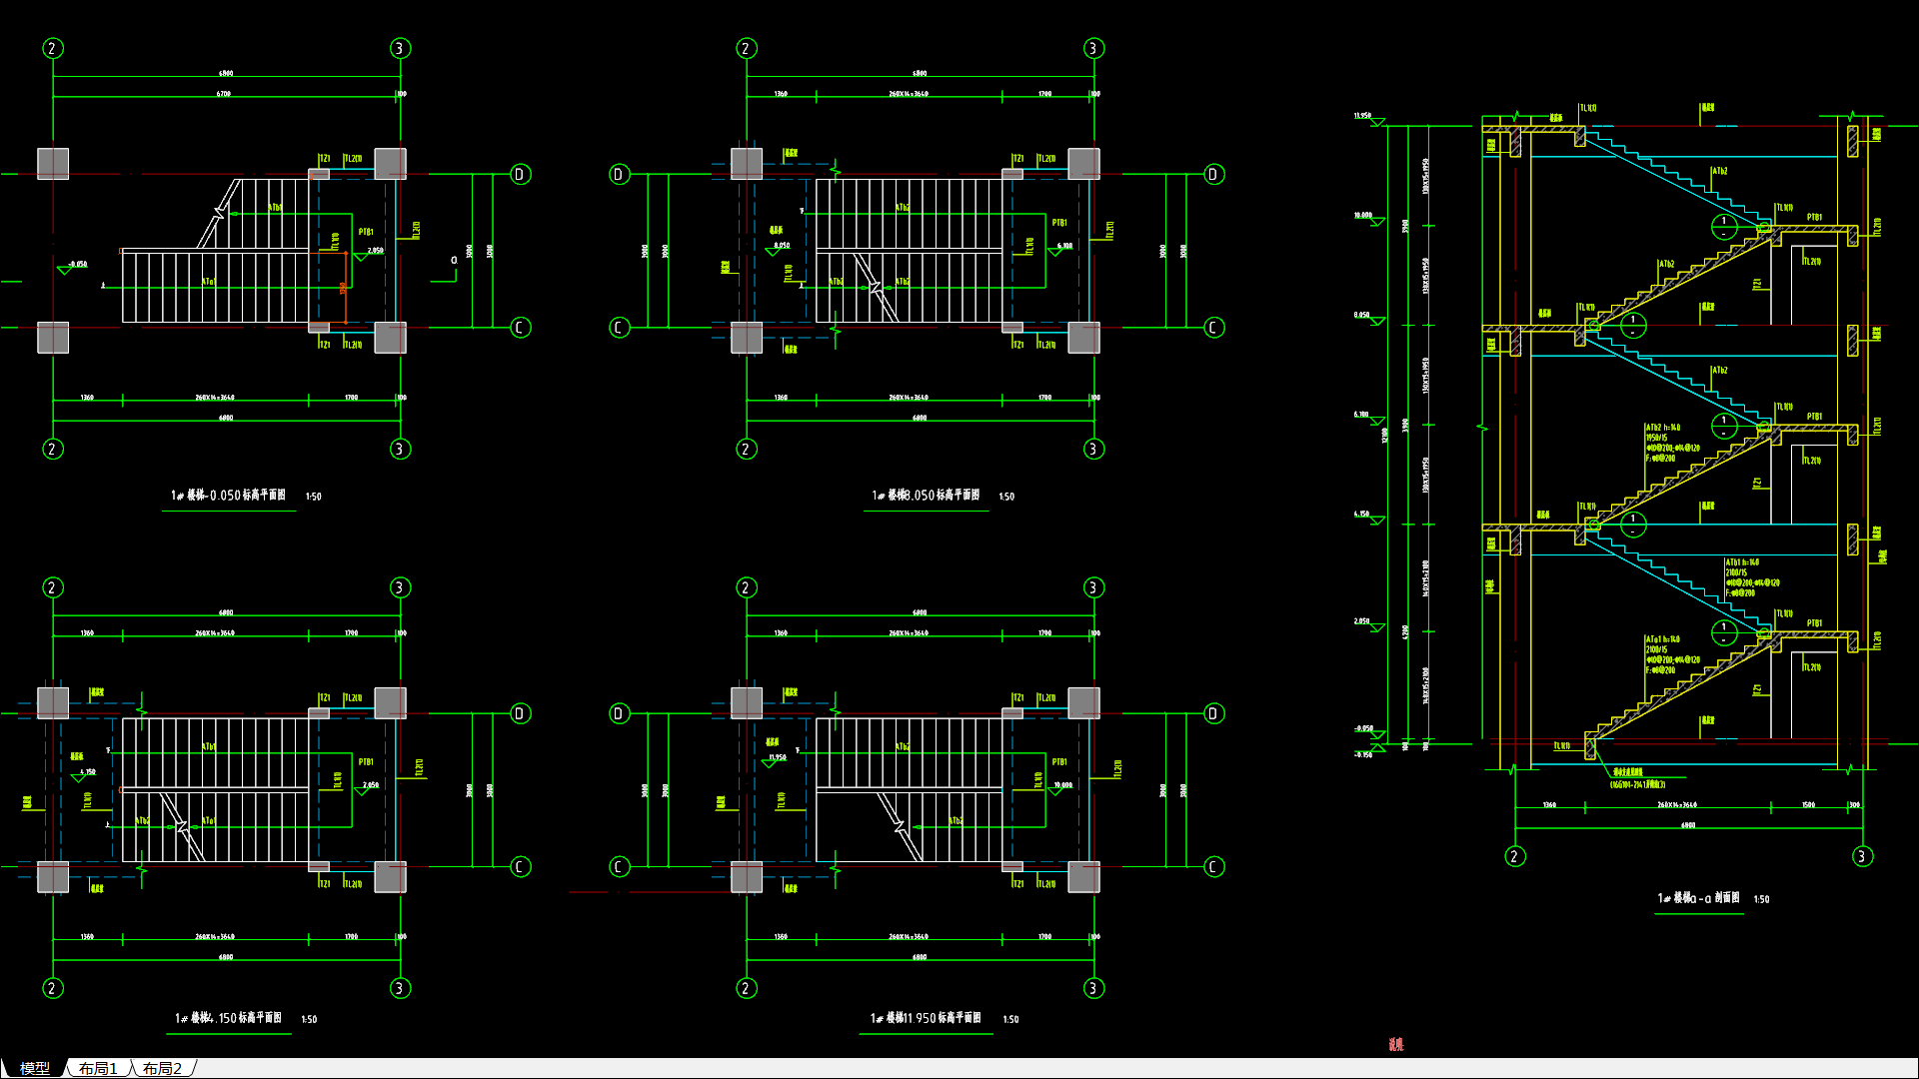The width and height of the screenshot is (1919, 1079).
Task: Select the 1# 楼梯a-a剖面图 section title
Action: pyautogui.click(x=1698, y=898)
